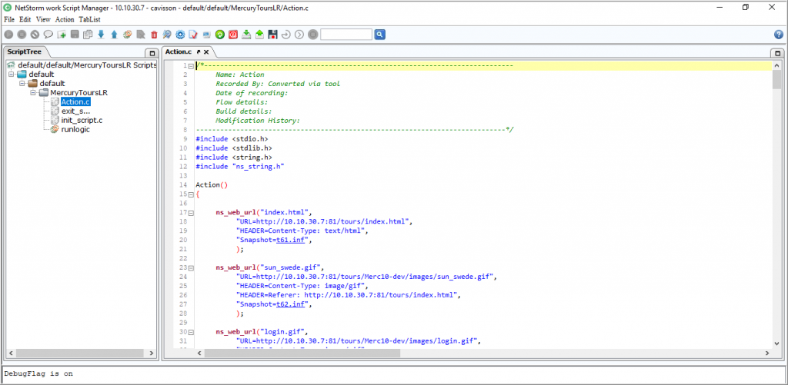788x385 pixels.
Task: Pin the Action.c tab
Action: [x=199, y=51]
